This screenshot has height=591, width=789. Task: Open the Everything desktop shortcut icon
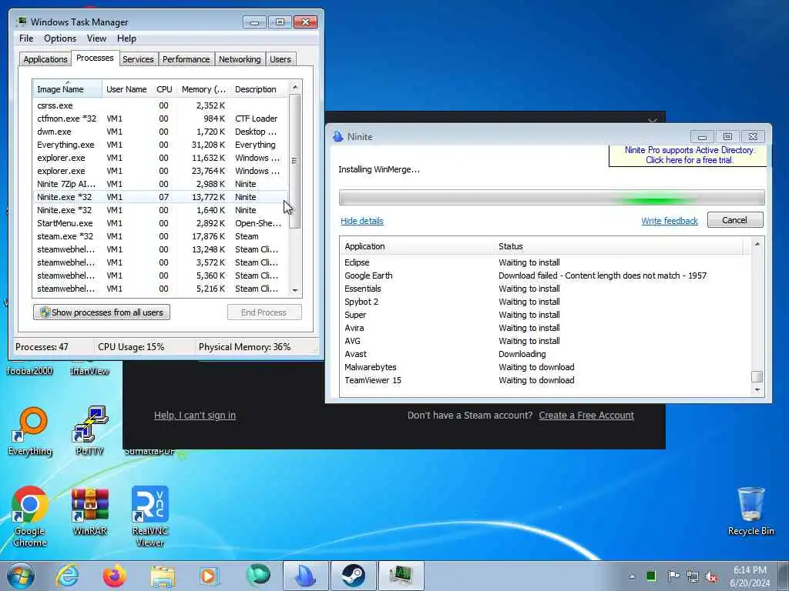click(30, 431)
